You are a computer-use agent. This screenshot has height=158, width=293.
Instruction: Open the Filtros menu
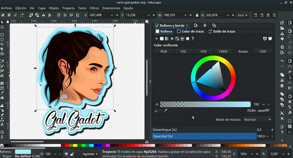(94, 8)
